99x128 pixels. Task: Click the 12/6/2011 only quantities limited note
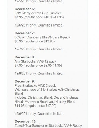39,25
